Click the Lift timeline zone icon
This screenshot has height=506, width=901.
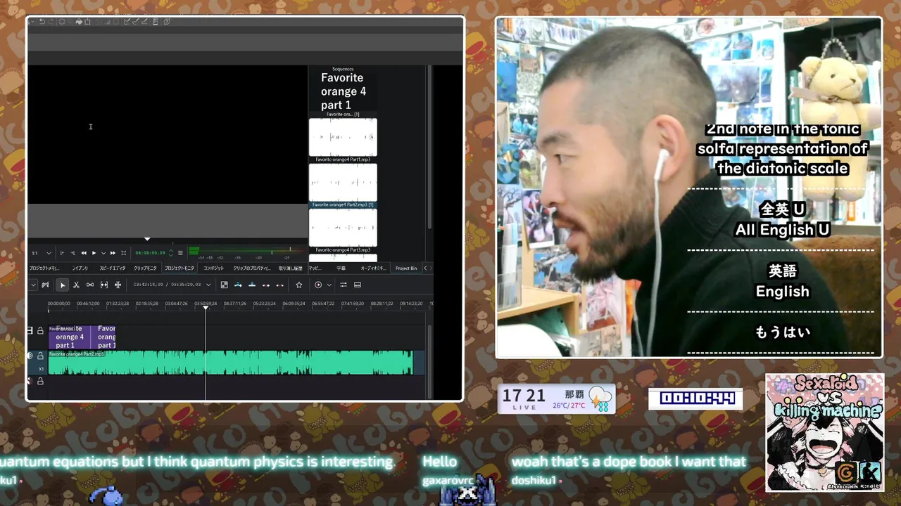coord(280,285)
